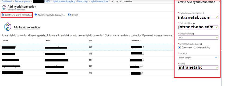235x106 pixels.
Task: Click the NAMESPACE column header
Action: coord(136,41)
